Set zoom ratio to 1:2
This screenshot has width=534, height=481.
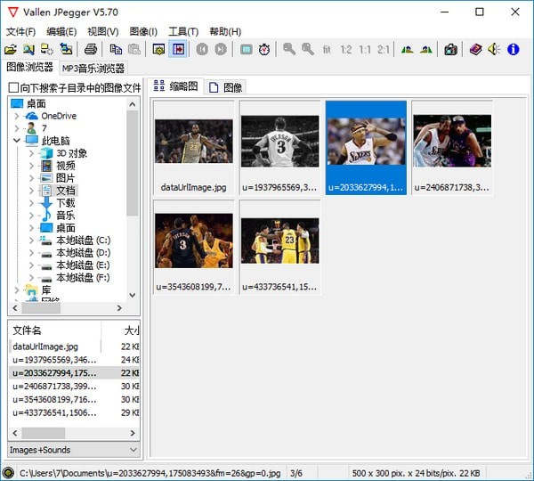[346, 50]
